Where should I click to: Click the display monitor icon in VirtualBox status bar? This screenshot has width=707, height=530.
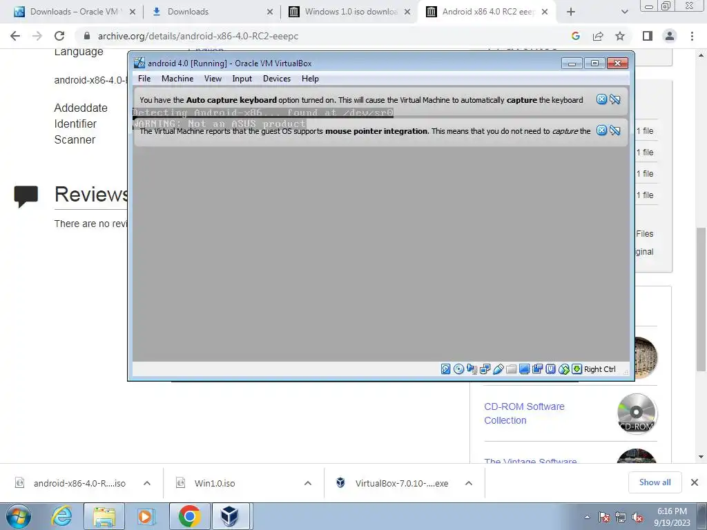tap(524, 369)
